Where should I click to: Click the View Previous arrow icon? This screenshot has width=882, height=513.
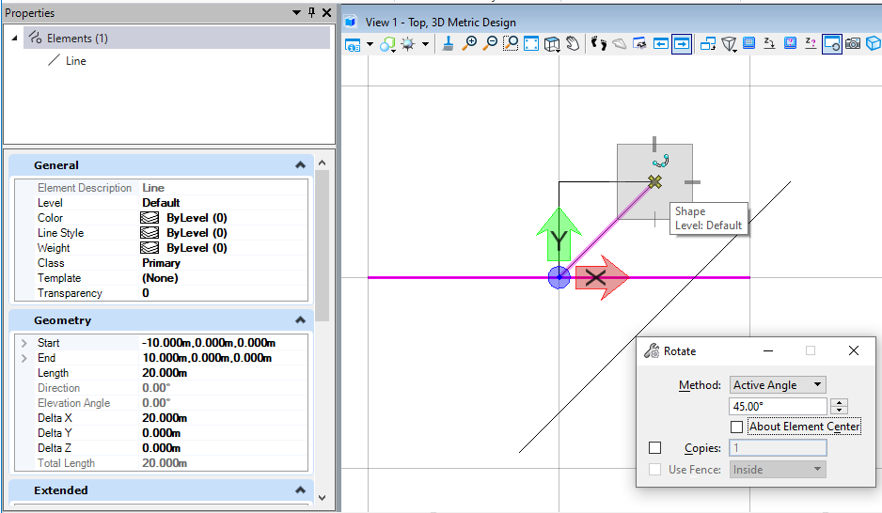660,44
